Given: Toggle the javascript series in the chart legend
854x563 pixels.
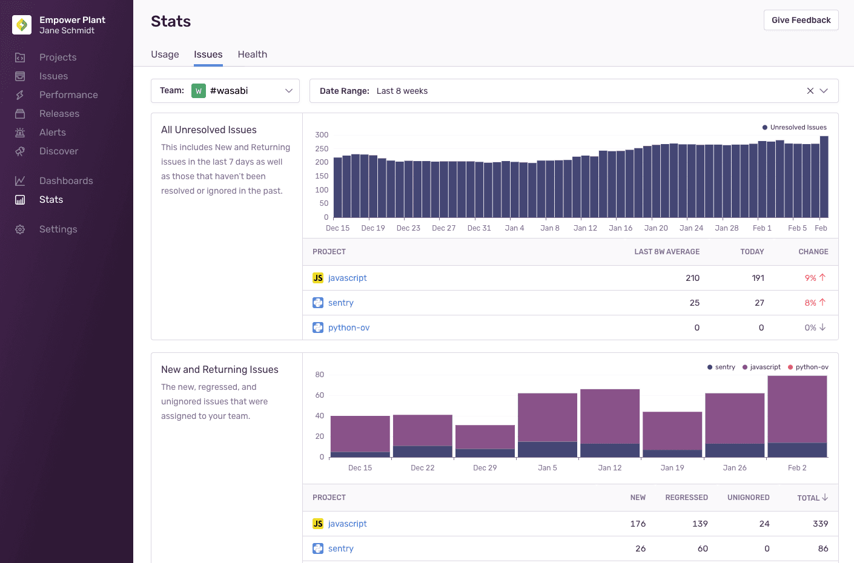Looking at the screenshot, I should tap(762, 367).
